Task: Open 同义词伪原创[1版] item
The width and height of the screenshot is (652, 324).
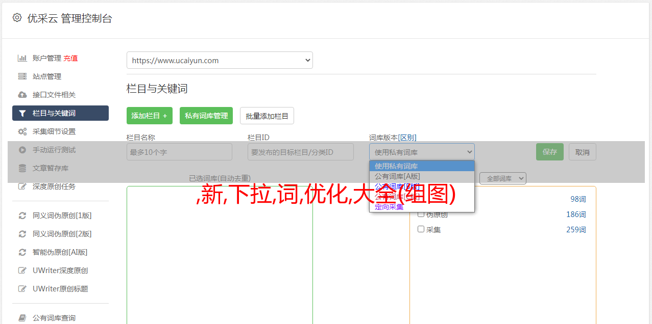Action: point(62,215)
